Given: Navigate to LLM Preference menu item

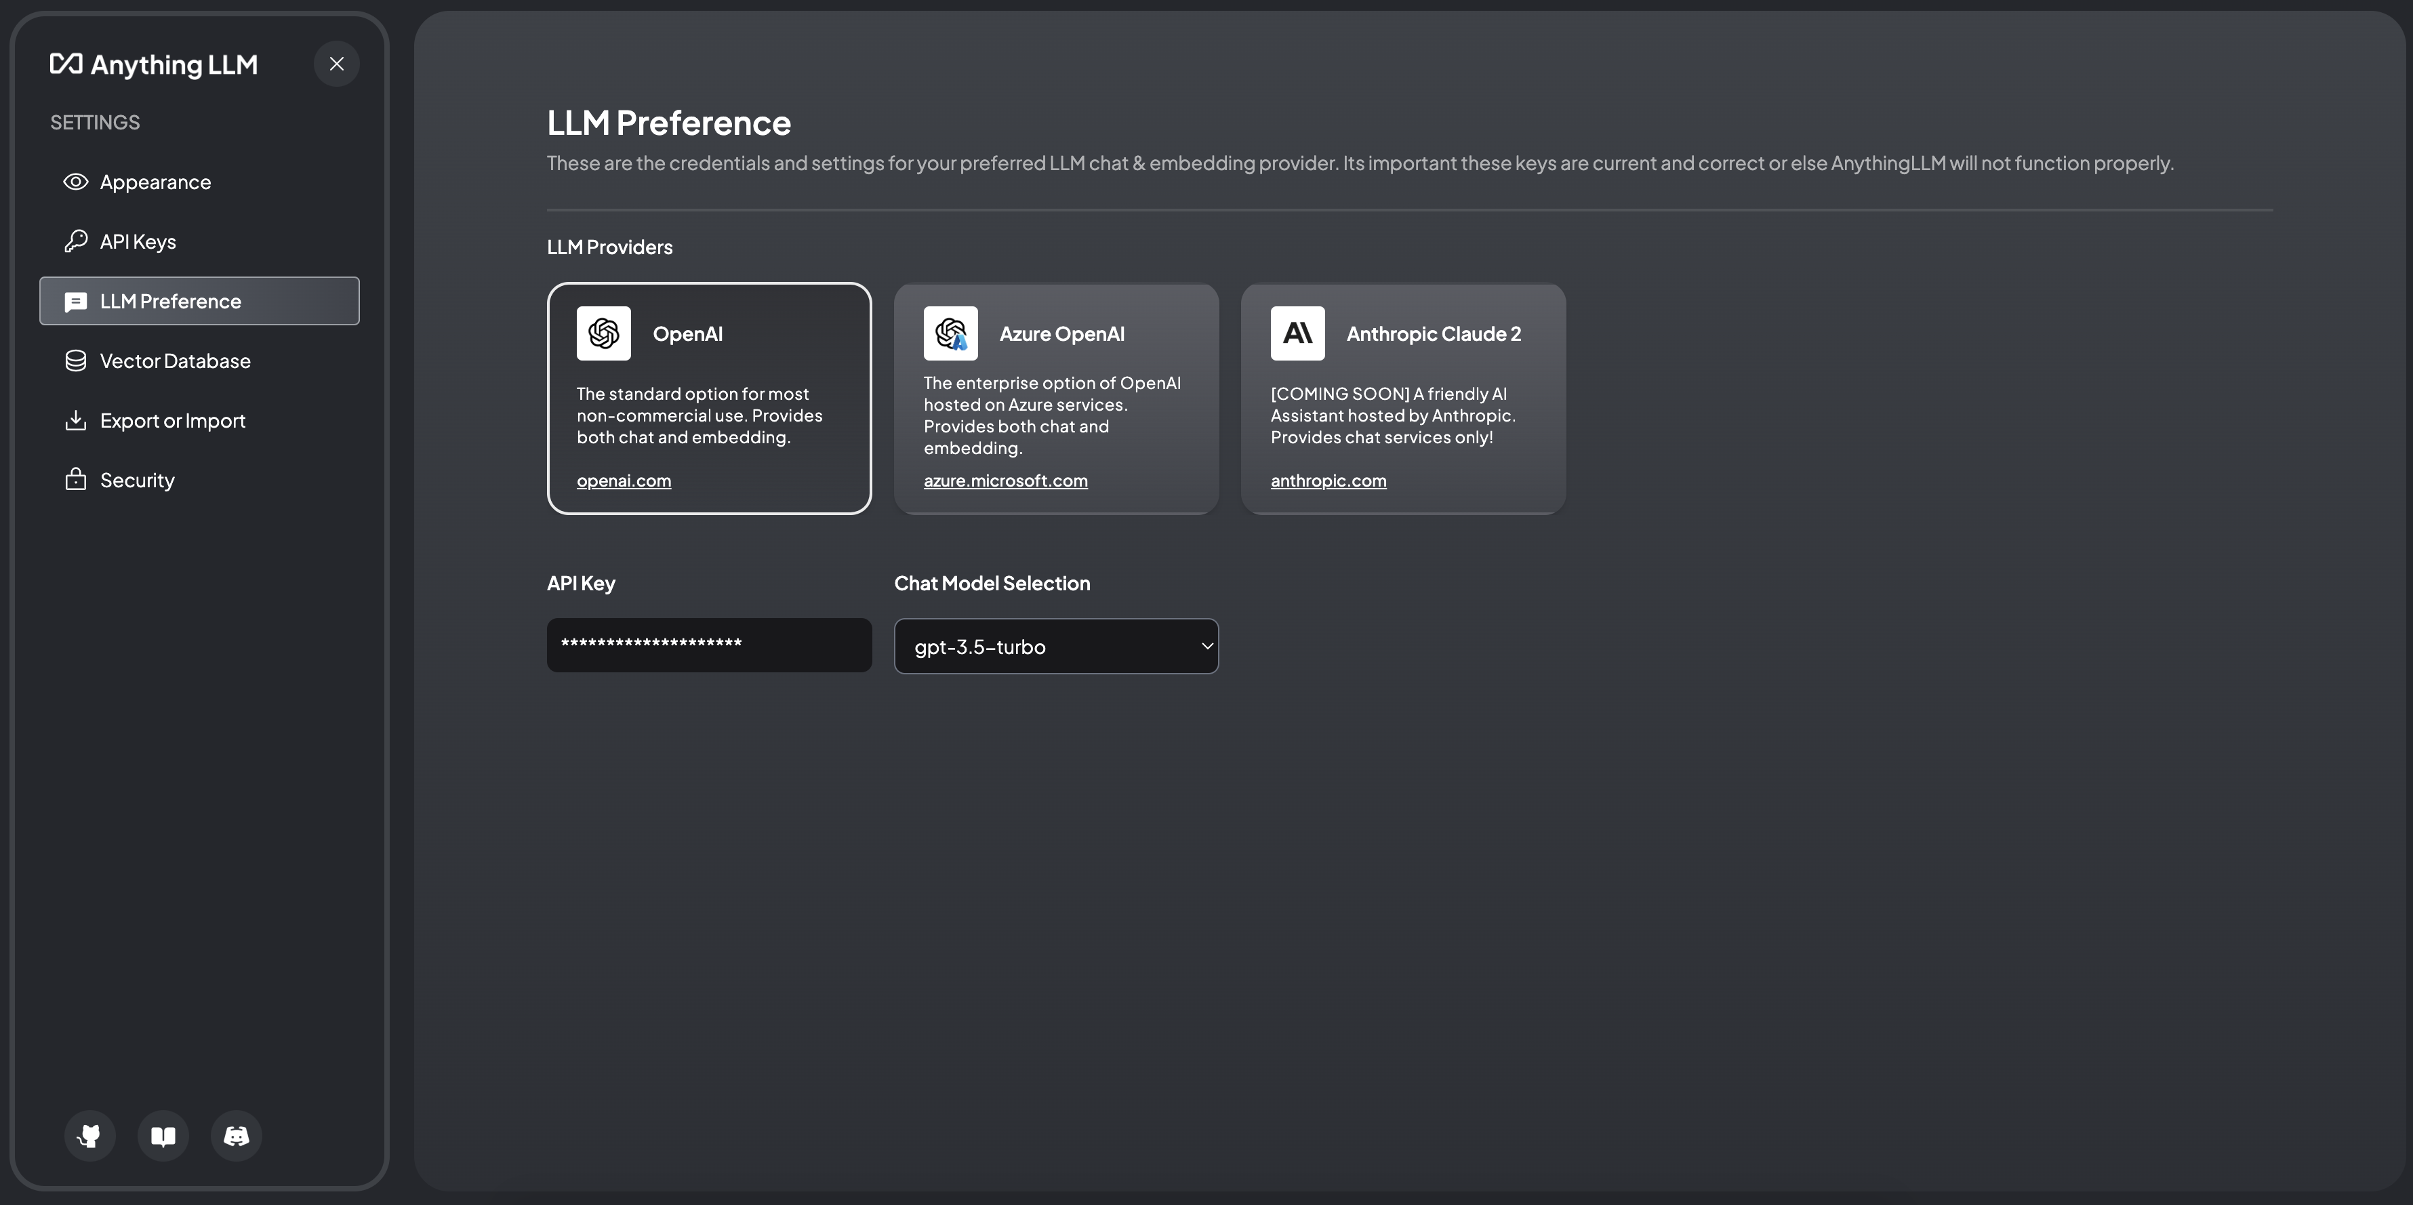Looking at the screenshot, I should [199, 300].
